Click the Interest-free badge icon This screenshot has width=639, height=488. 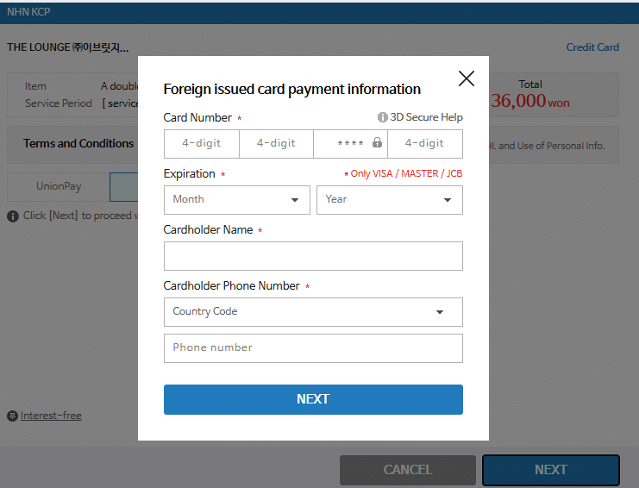(x=12, y=416)
